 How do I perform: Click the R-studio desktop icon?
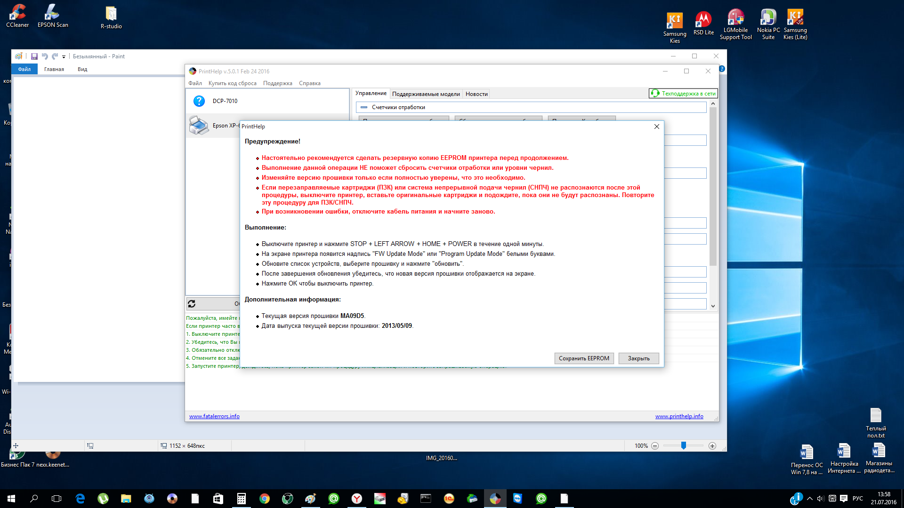pyautogui.click(x=111, y=18)
